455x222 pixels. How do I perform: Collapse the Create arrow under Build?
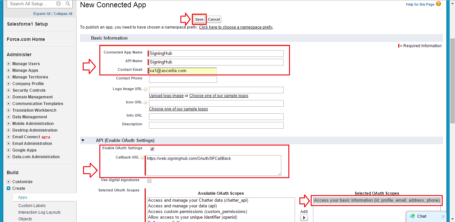coord(9,188)
